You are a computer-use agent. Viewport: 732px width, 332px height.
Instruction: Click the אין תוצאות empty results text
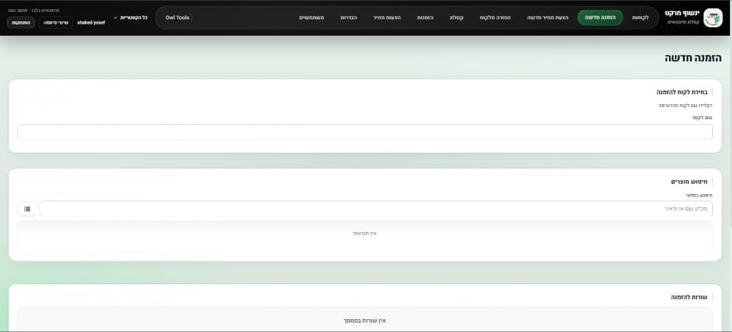pyautogui.click(x=365, y=233)
